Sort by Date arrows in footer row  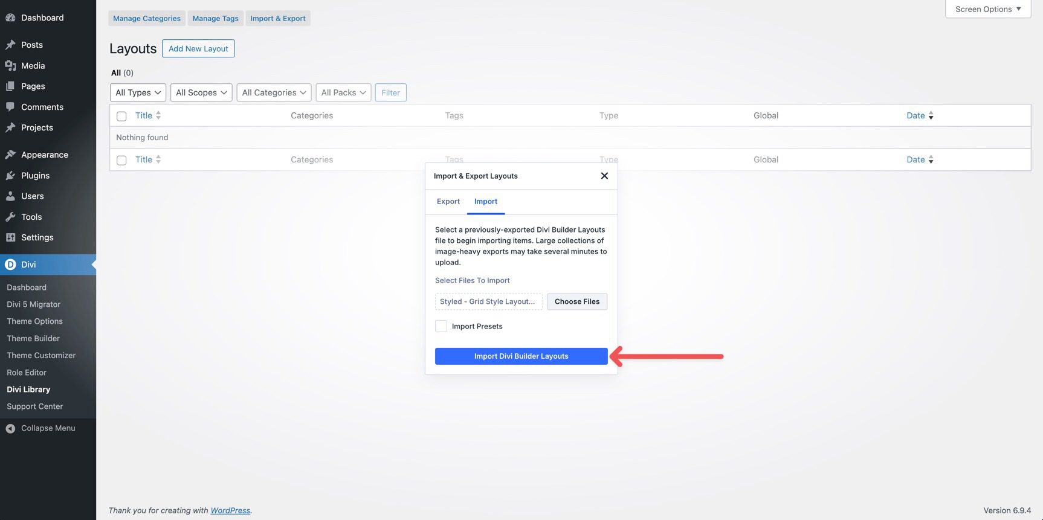pos(931,159)
